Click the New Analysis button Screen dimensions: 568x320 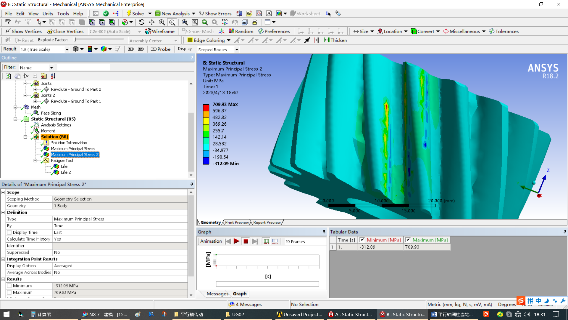pyautogui.click(x=172, y=14)
